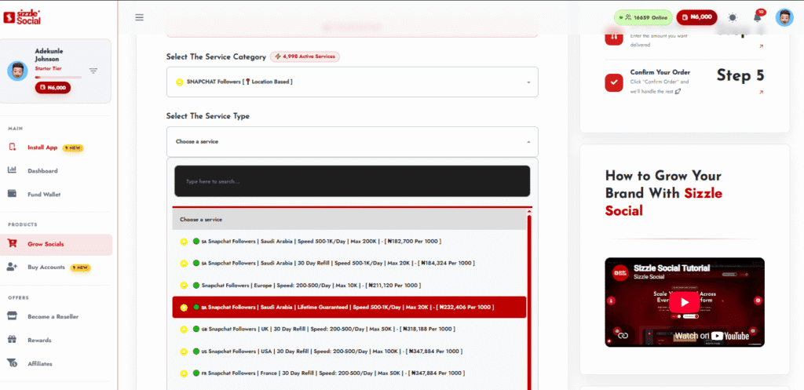Screen dimensions: 804x390
Task: Click the NEW badge beside Install App
Action: pyautogui.click(x=73, y=148)
